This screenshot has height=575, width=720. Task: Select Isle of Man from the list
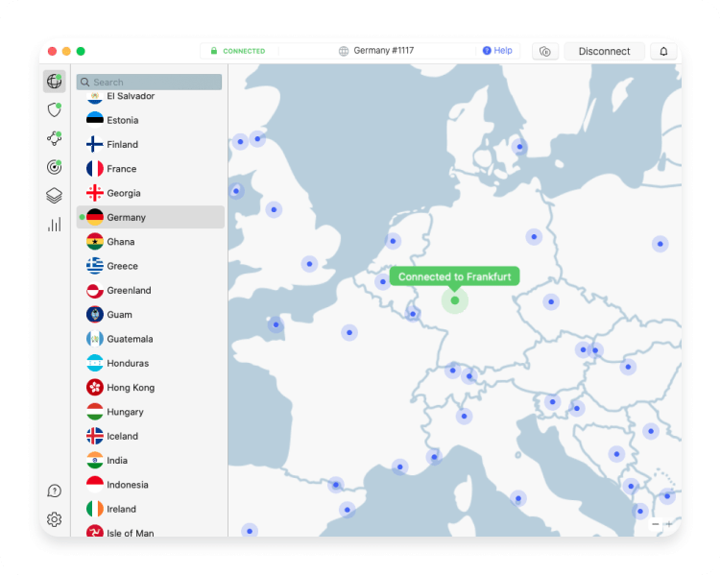point(151,530)
